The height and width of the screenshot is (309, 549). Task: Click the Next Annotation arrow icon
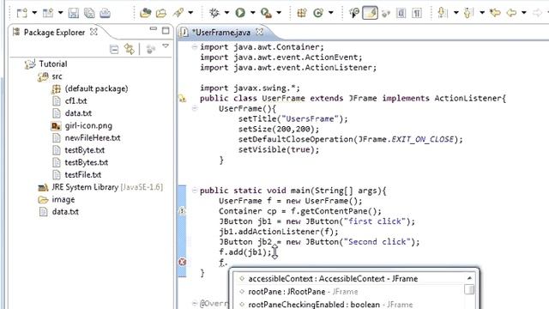[x=443, y=13]
